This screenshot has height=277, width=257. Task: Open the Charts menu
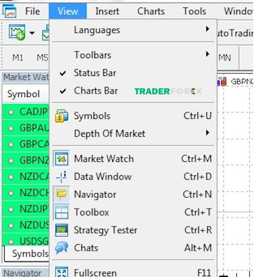tap(151, 11)
